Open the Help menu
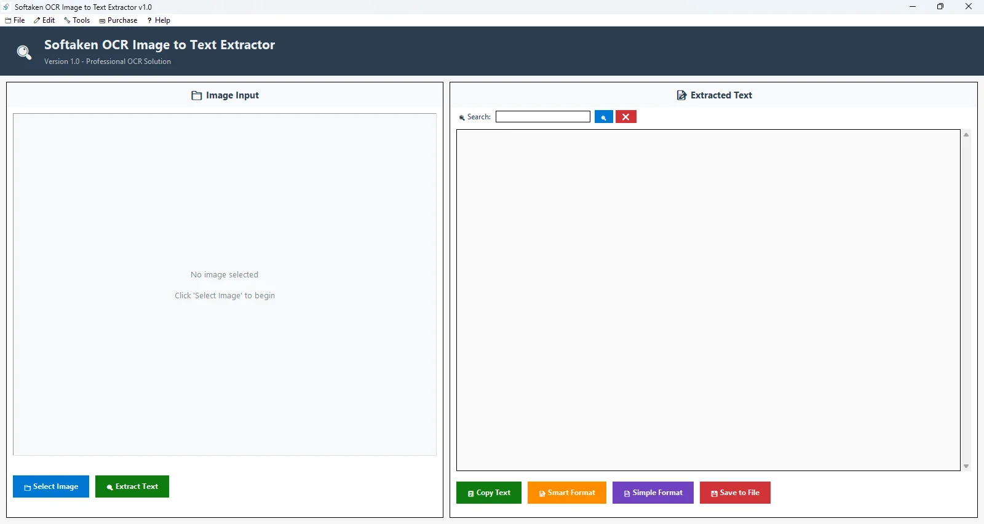This screenshot has height=524, width=984. point(159,20)
